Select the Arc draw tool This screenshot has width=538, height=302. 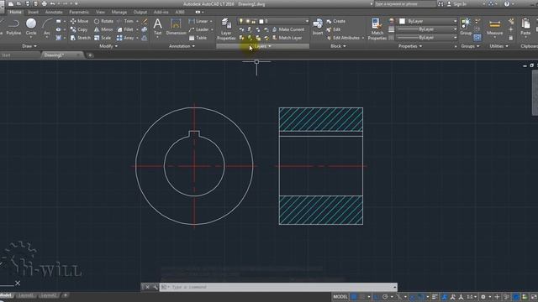(47, 27)
